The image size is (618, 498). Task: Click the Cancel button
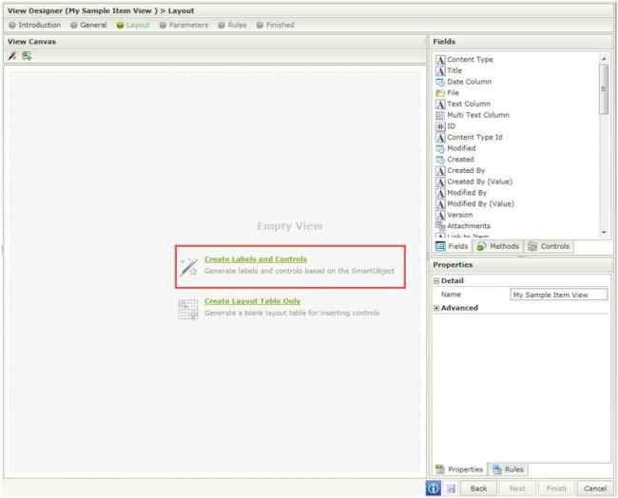point(595,488)
